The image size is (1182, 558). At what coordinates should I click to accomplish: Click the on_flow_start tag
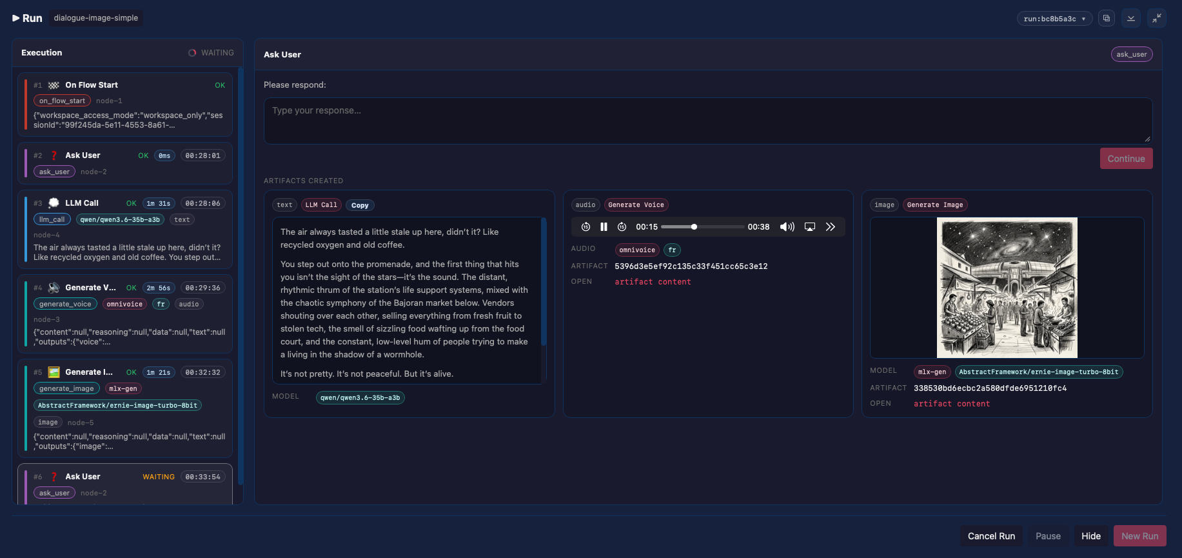pyautogui.click(x=62, y=101)
